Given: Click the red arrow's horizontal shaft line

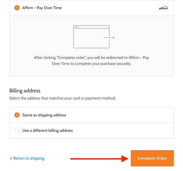Looking at the screenshot, I should click(96, 159).
